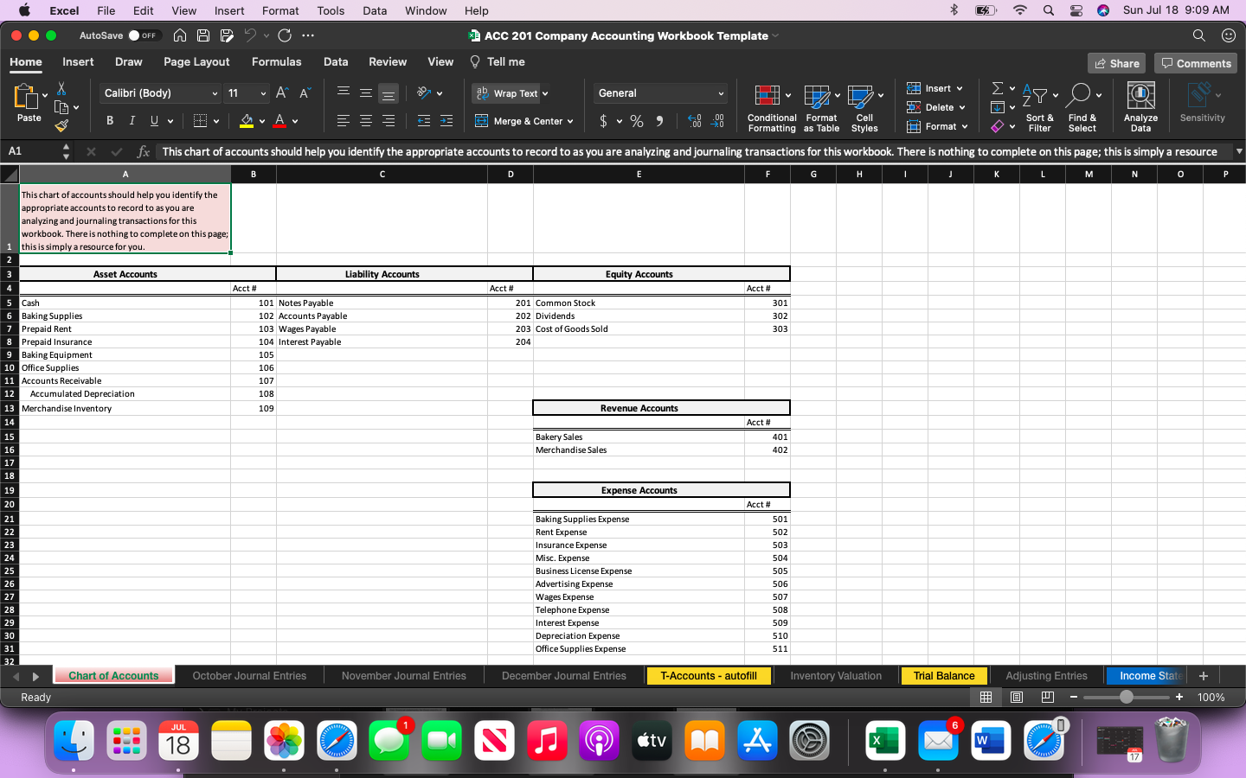
Task: Decrease decimal places
Action: [718, 121]
